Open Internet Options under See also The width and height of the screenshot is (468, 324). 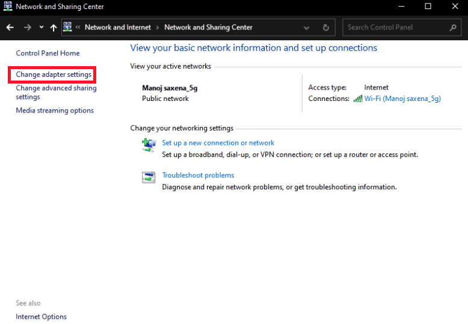pos(41,317)
